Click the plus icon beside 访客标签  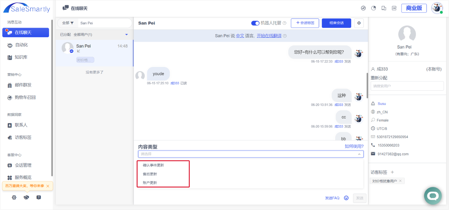tap(393, 172)
